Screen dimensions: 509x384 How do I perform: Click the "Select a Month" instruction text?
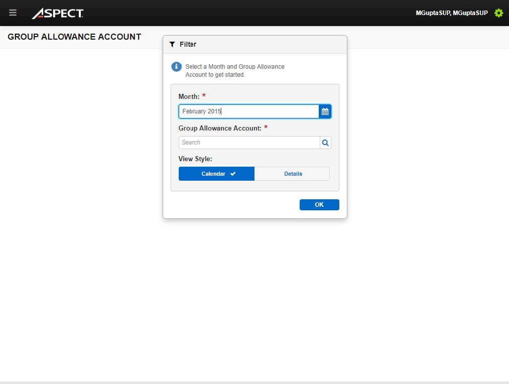pyautogui.click(x=234, y=70)
